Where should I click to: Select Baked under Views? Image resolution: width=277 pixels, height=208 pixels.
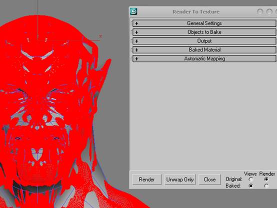tap(250, 186)
